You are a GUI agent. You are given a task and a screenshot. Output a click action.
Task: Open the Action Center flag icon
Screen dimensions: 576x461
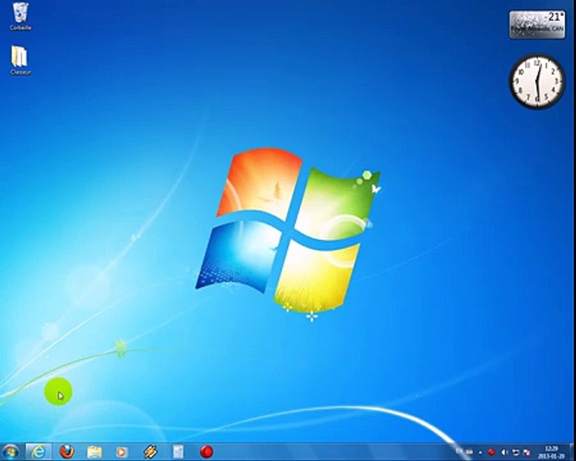point(527,452)
